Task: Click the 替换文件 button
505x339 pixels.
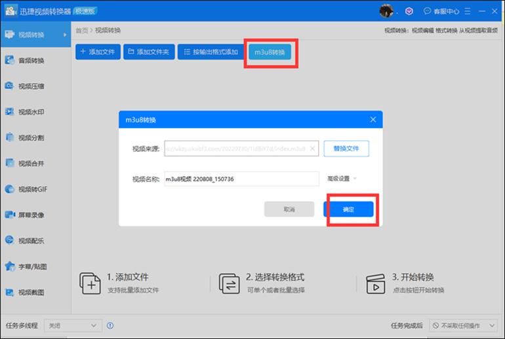Action: point(346,149)
